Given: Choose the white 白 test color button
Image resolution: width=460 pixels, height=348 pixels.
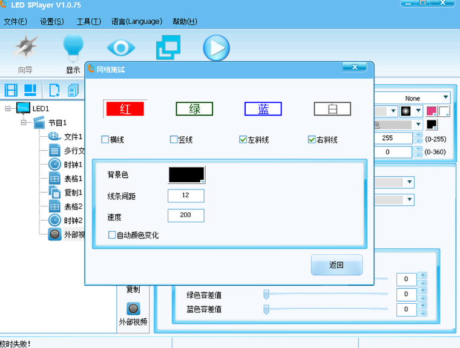Looking at the screenshot, I should tap(332, 109).
